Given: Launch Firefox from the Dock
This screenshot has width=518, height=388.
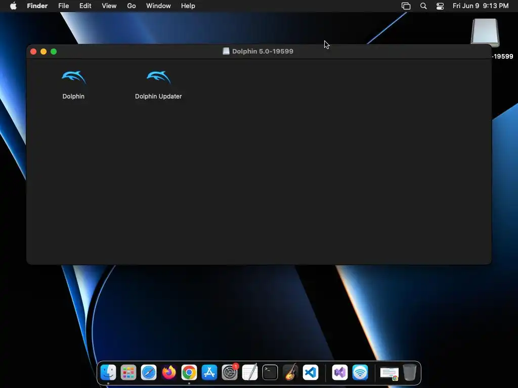Looking at the screenshot, I should [169, 372].
